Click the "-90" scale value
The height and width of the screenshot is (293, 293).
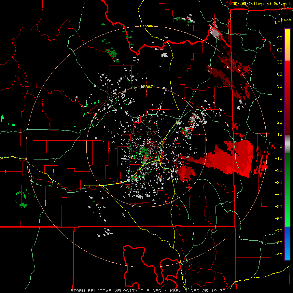coord(278,255)
